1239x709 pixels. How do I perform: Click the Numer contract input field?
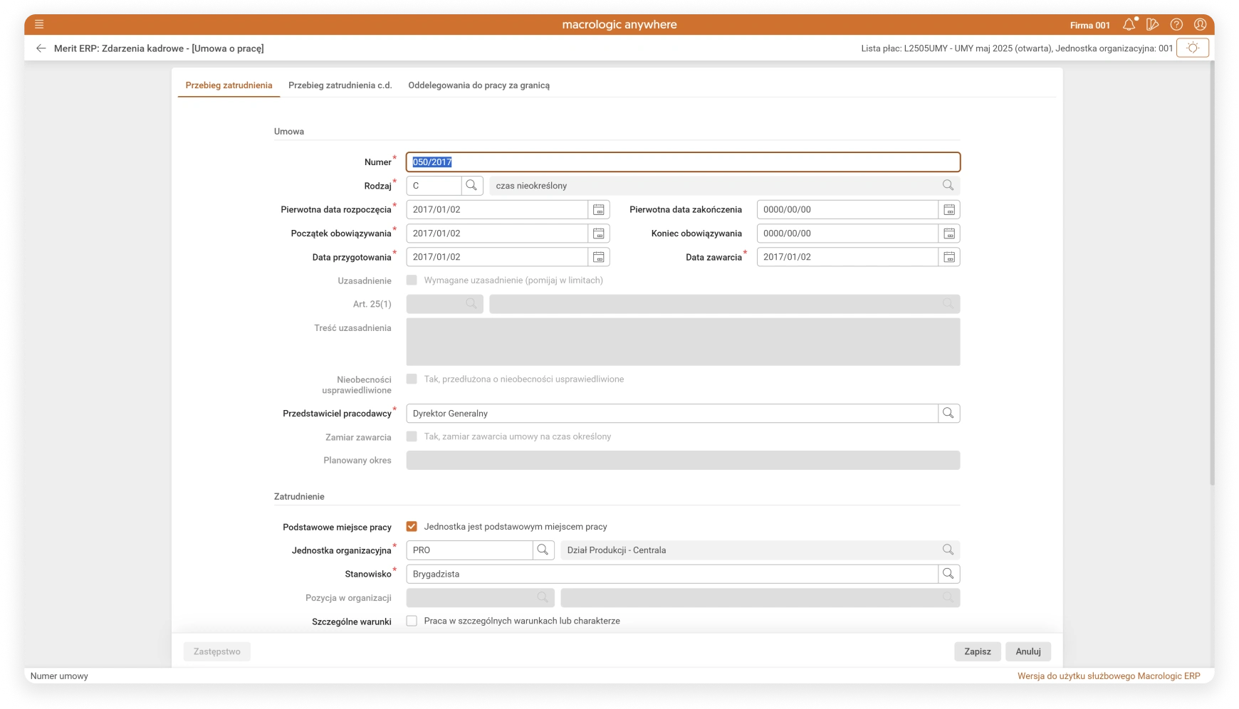pyautogui.click(x=682, y=162)
